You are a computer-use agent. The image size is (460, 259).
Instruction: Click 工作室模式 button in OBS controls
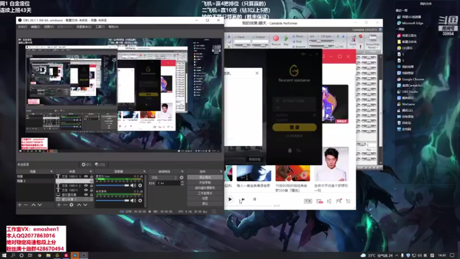[205, 193]
